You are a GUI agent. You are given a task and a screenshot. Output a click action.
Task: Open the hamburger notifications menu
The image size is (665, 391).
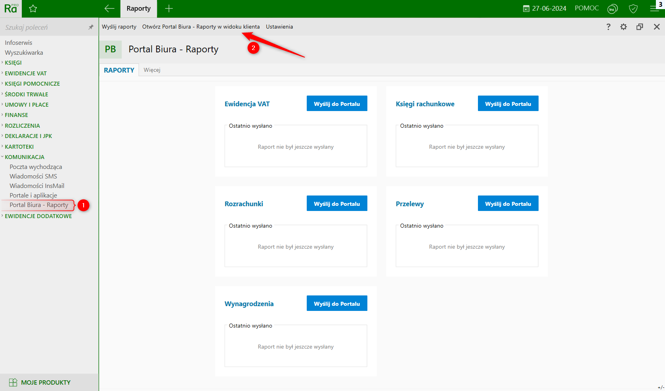pos(655,8)
